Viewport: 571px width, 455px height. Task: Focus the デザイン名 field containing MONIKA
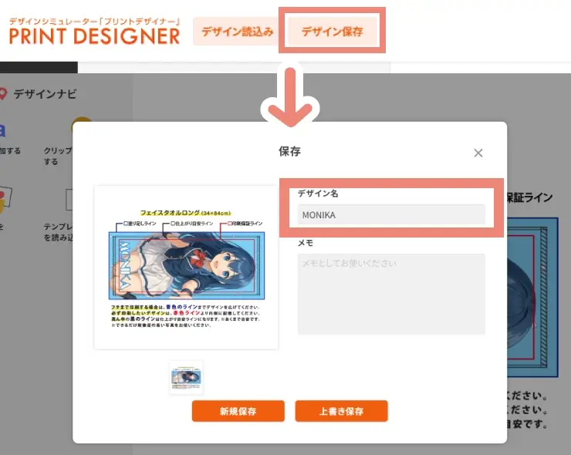click(x=391, y=214)
